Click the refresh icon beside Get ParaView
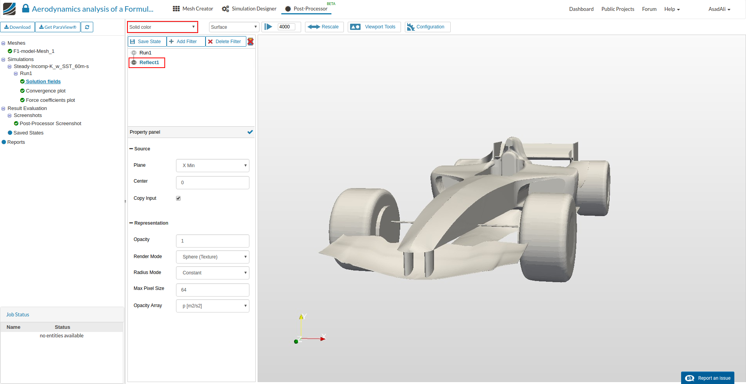Screen dimensions: 746x384 (x=87, y=27)
